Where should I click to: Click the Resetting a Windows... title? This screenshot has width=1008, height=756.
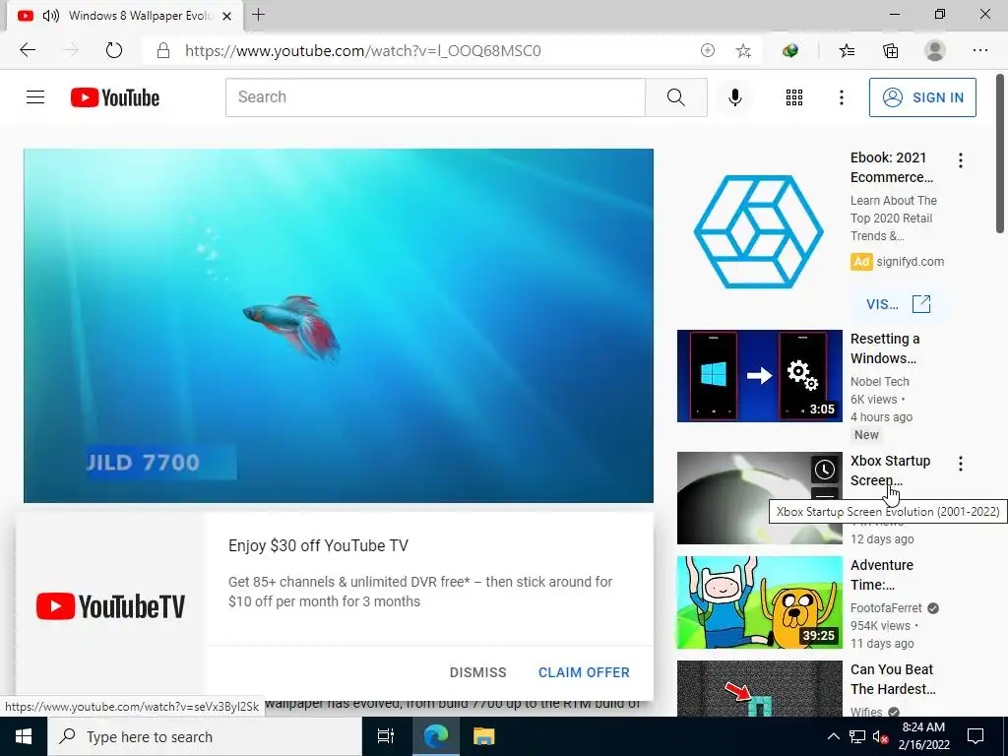(x=885, y=348)
